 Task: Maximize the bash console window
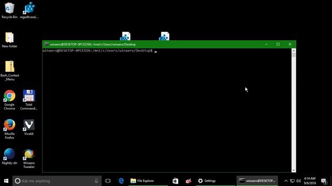coord(278,44)
